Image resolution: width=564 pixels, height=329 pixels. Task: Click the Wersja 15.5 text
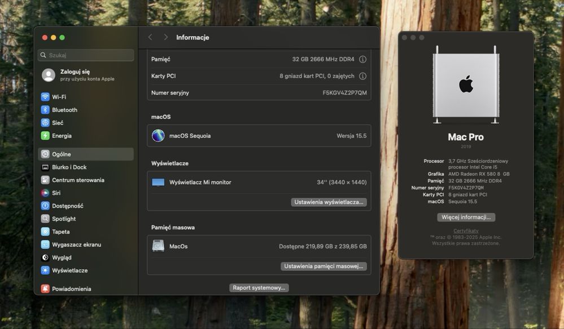(x=351, y=136)
